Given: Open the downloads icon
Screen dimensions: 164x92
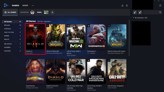Looking at the screenshot, I should (122, 5).
